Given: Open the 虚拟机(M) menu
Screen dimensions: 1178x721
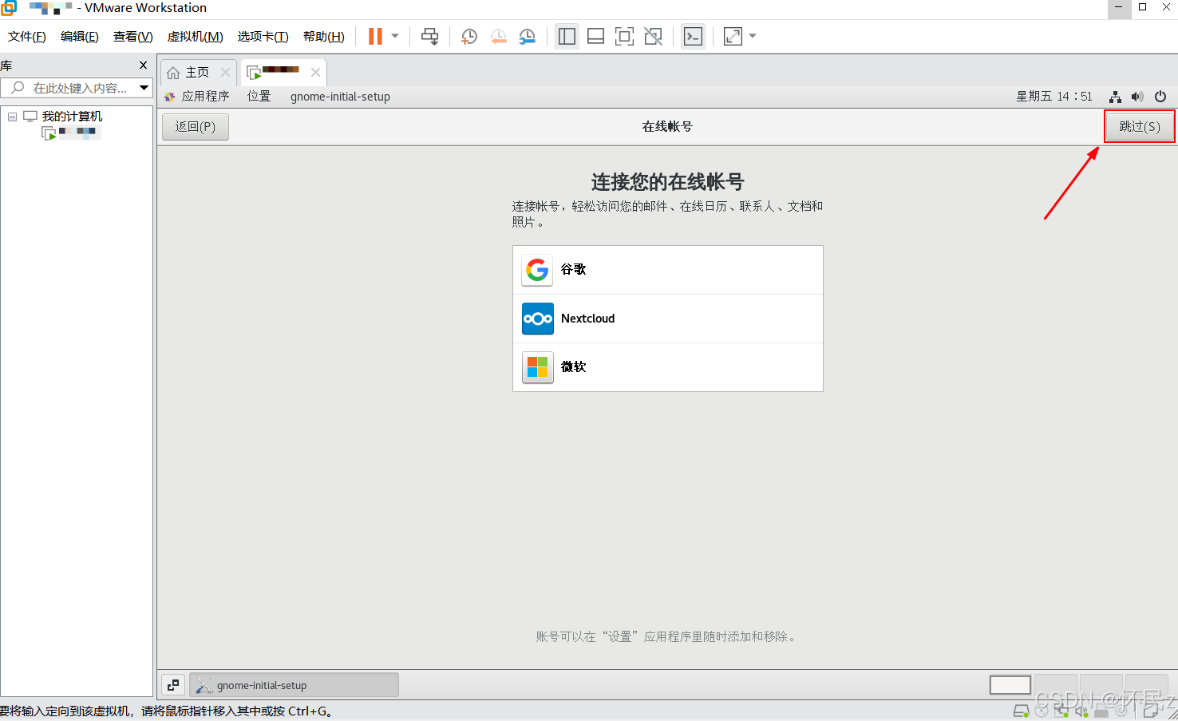Looking at the screenshot, I should (195, 37).
